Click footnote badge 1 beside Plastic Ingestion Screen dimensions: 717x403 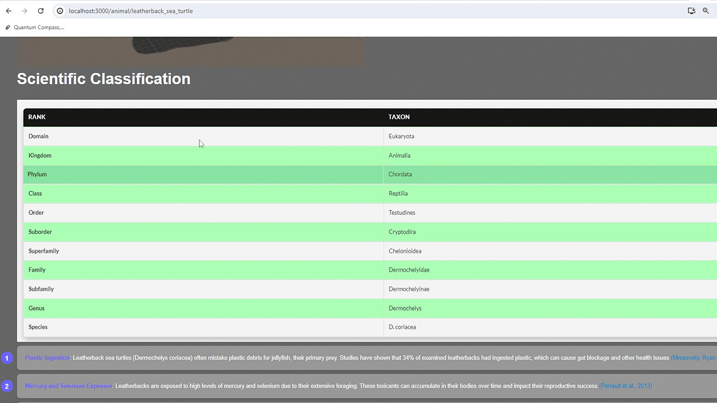[7, 358]
